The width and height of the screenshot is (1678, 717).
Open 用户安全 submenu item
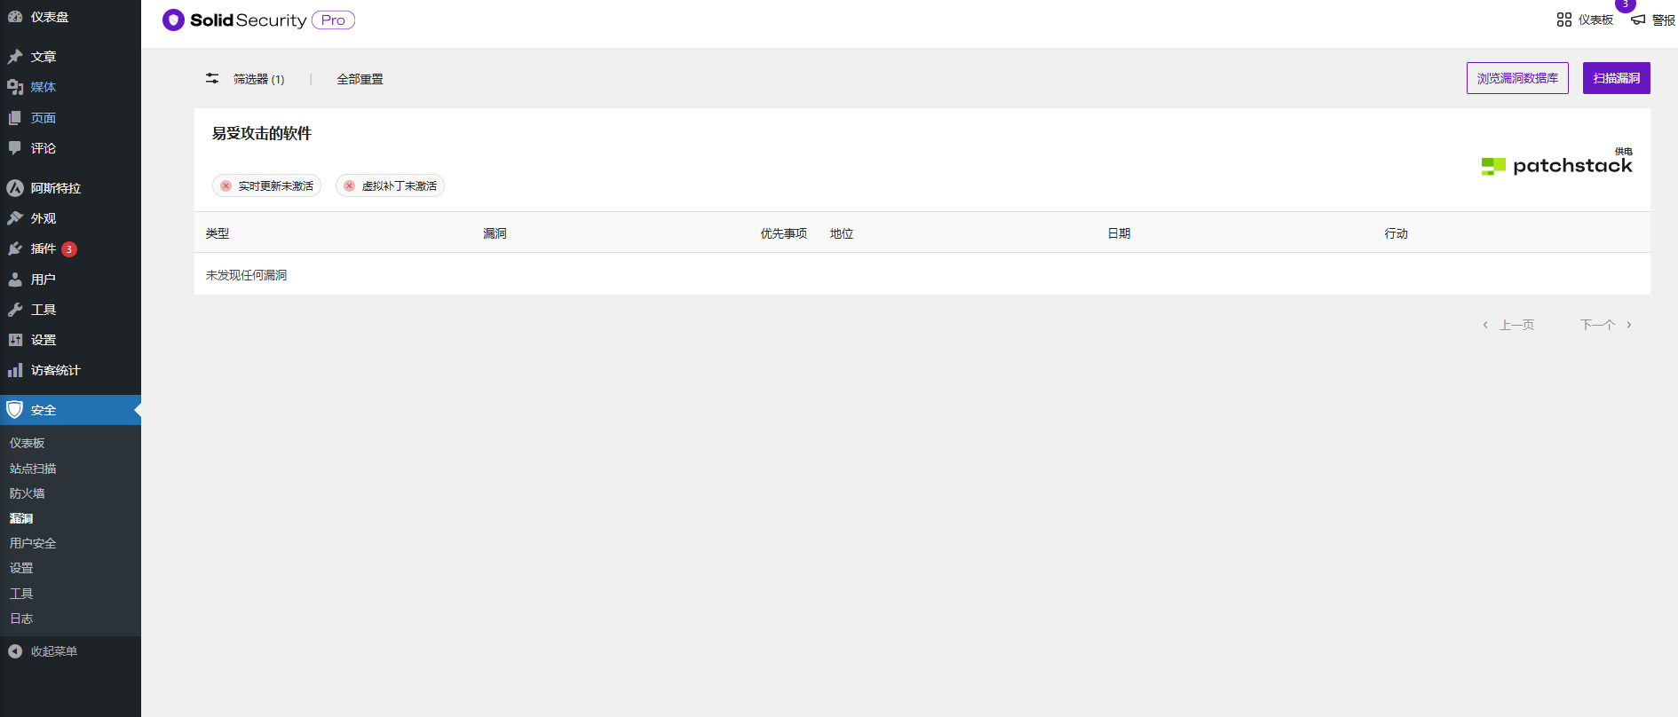pos(33,543)
